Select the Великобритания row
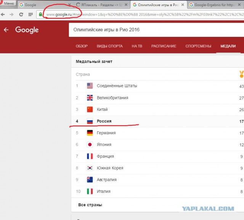Viewport: 244px width, 220px height. [x=157, y=98]
